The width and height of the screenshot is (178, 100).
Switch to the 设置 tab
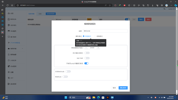click(x=40, y=14)
